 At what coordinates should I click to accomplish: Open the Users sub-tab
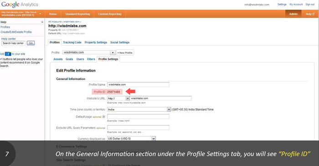[80, 59]
